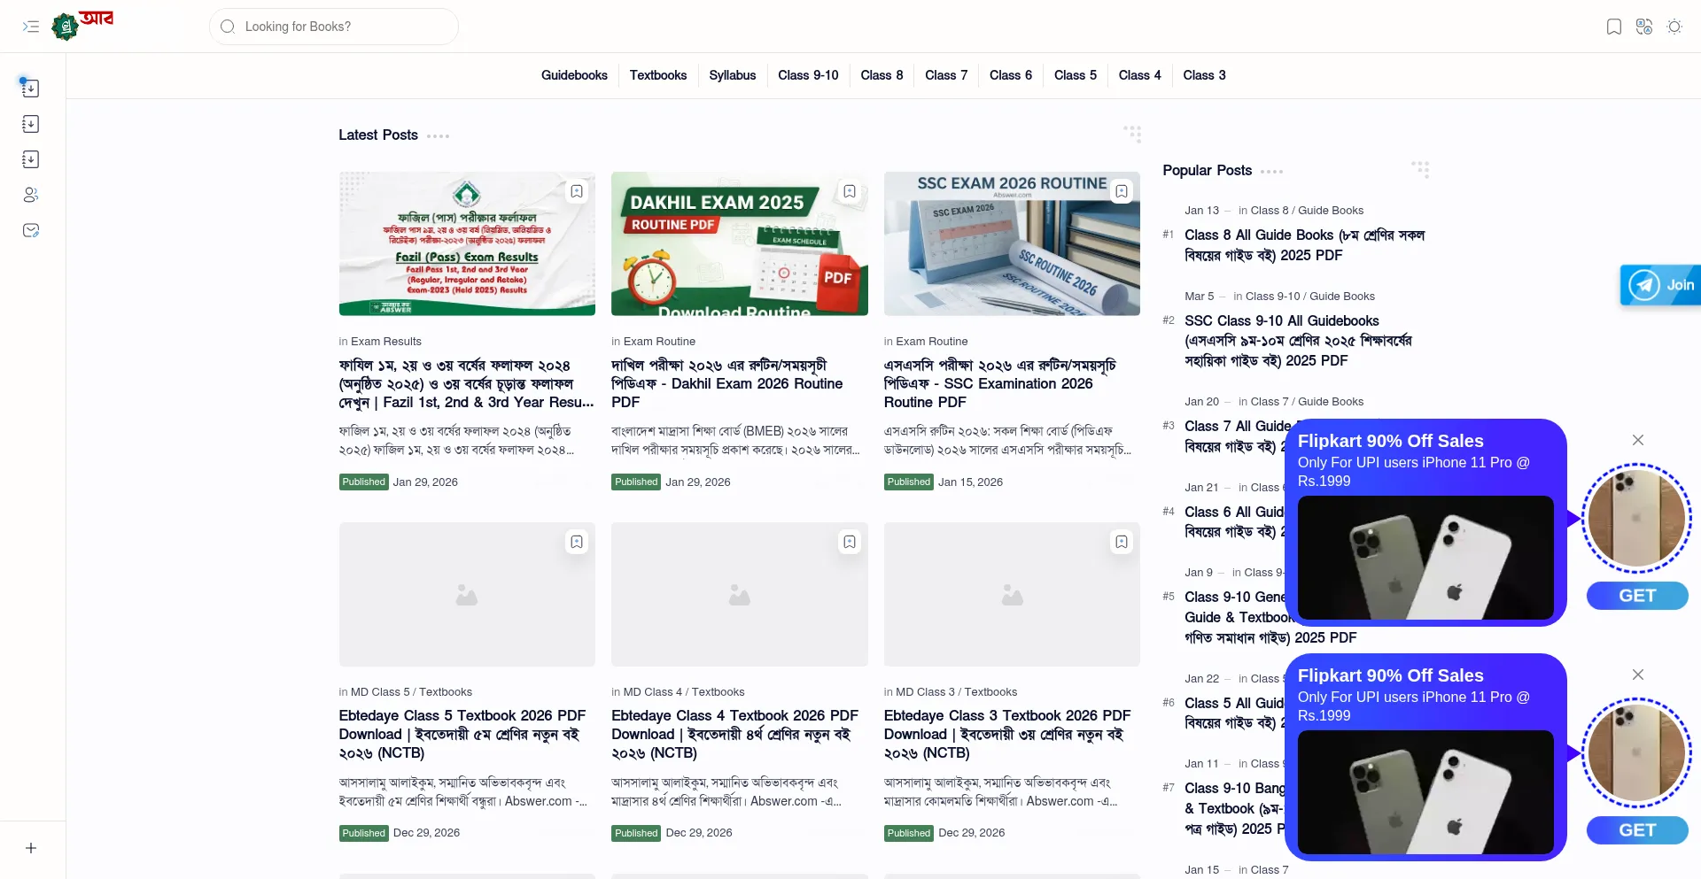Screen dimensions: 1701x879
Task: Open the Guidebooks menu
Action: click(x=574, y=75)
